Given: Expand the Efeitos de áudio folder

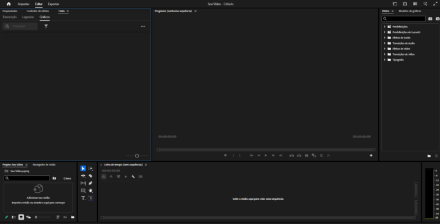Looking at the screenshot, I should pos(384,38).
